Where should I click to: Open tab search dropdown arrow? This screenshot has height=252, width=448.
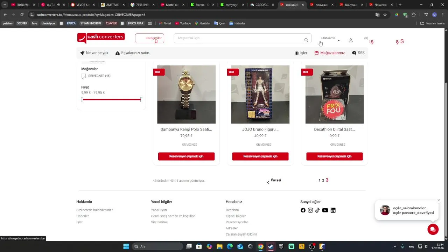click(5, 5)
